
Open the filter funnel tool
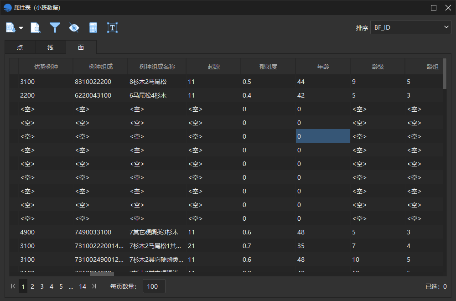tap(55, 28)
